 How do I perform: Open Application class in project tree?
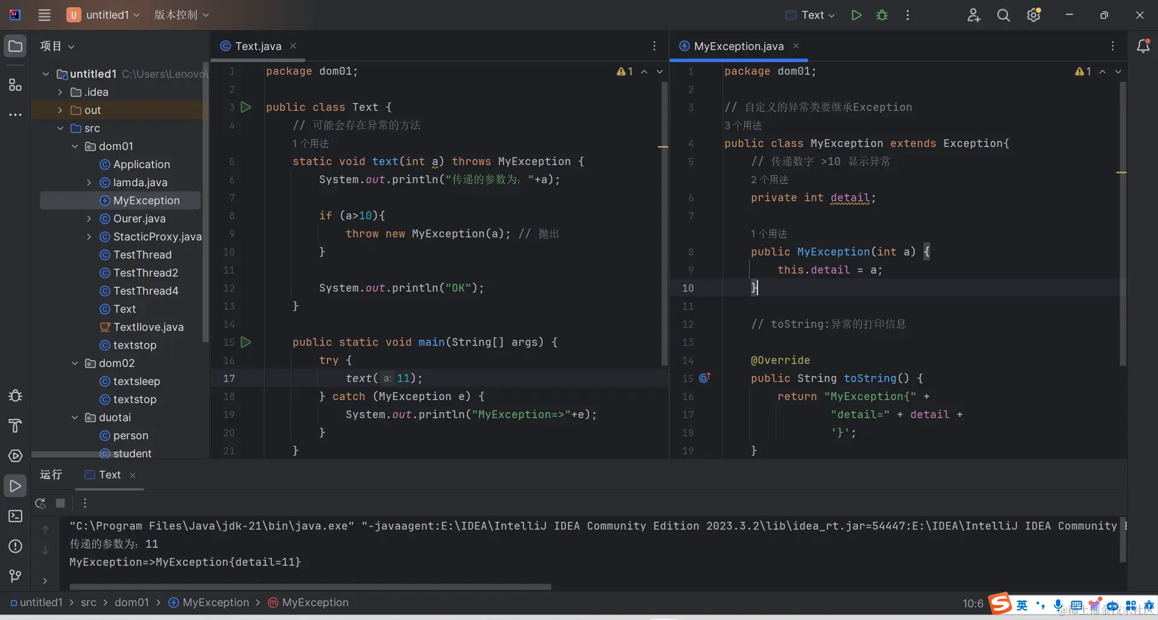point(135,164)
